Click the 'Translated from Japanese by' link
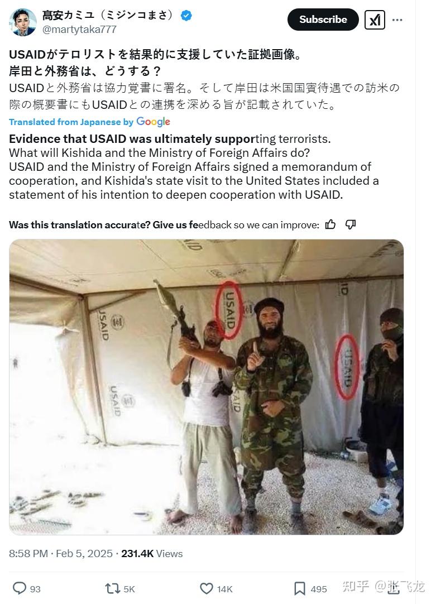The image size is (436, 604). point(71,122)
